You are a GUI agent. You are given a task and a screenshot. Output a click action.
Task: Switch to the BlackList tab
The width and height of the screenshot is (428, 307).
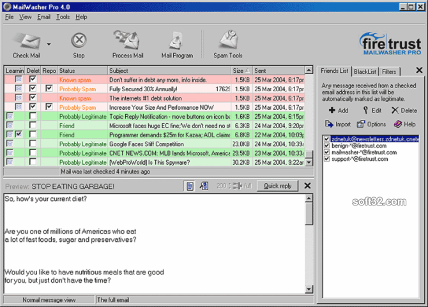pyautogui.click(x=365, y=71)
